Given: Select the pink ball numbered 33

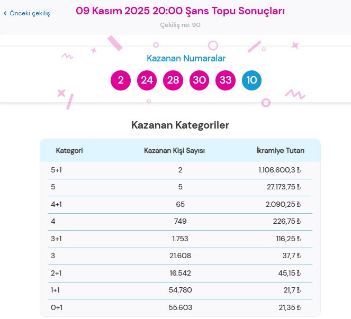Looking at the screenshot, I should pyautogui.click(x=226, y=80).
